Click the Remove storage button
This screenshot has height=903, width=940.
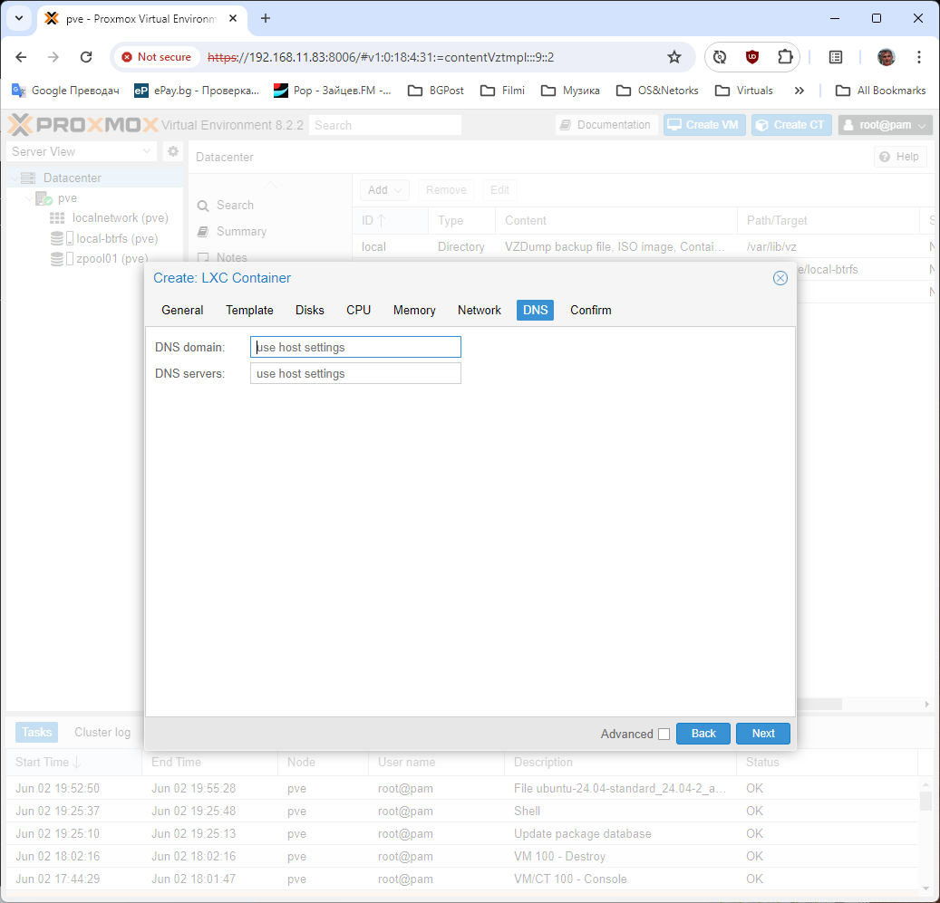pos(446,190)
